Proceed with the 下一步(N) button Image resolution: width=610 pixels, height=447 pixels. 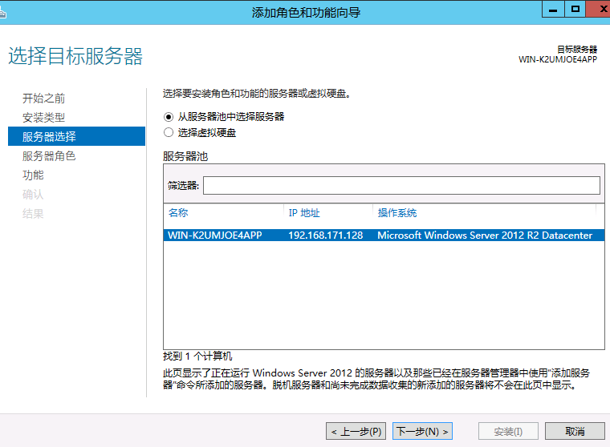[422, 432]
